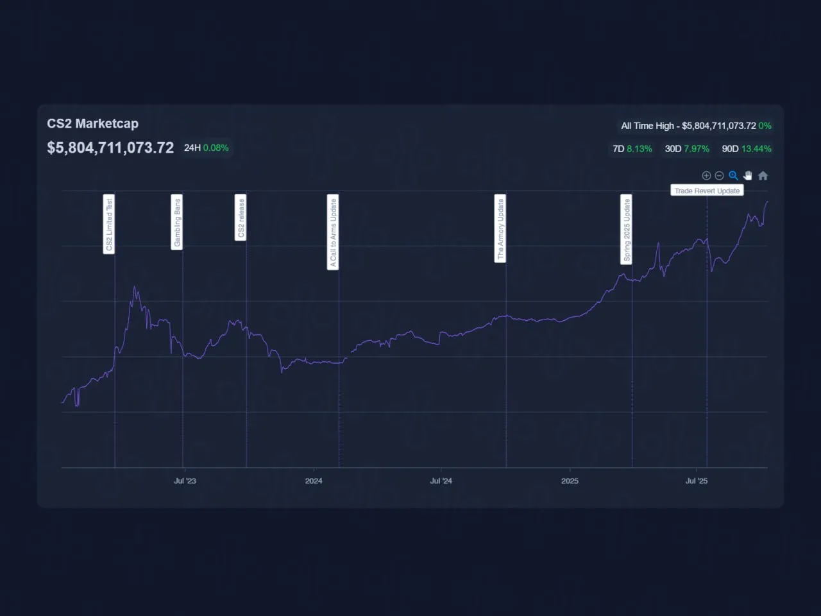The height and width of the screenshot is (616, 821).
Task: Select the CS2 Limited Test chart marker
Action: pos(109,225)
